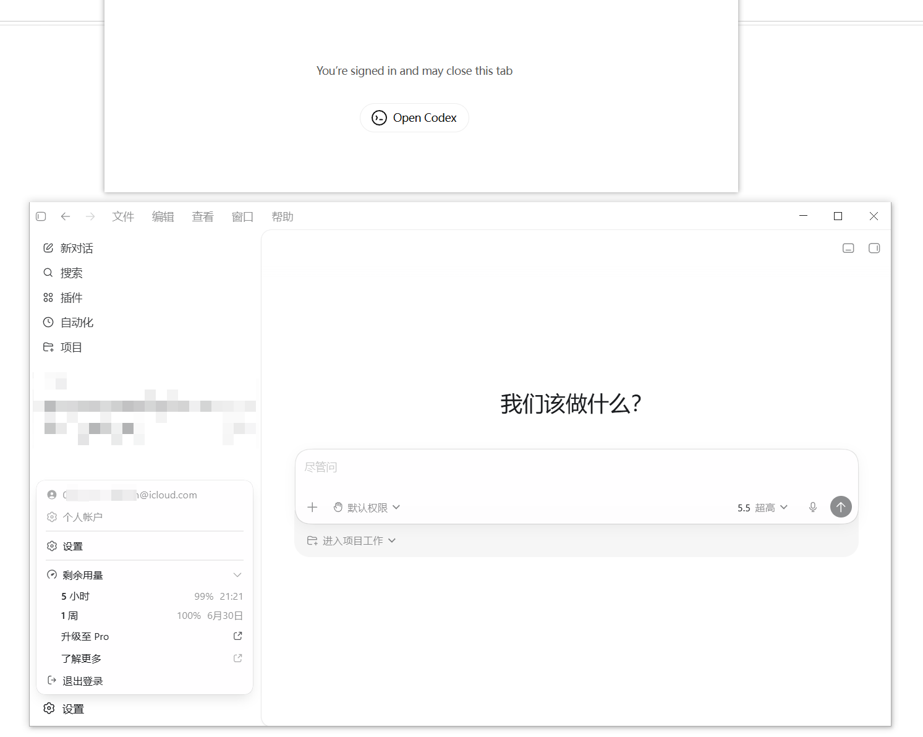923x737 pixels.
Task: Click the external link icon beside 升级至 Pro
Action: click(237, 636)
